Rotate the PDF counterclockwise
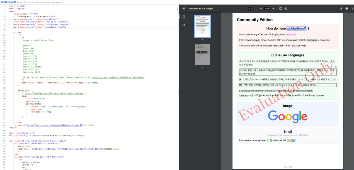The height and width of the screenshot is (170, 354). [286, 9]
